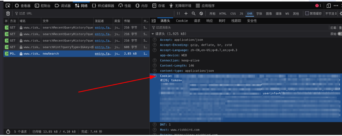Open help for the Accept-Encoding header
This screenshot has height=136, width=342.
(154, 45)
